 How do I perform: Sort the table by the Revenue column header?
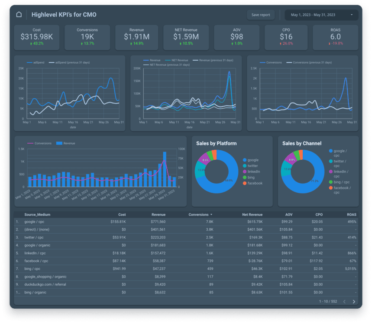point(159,214)
